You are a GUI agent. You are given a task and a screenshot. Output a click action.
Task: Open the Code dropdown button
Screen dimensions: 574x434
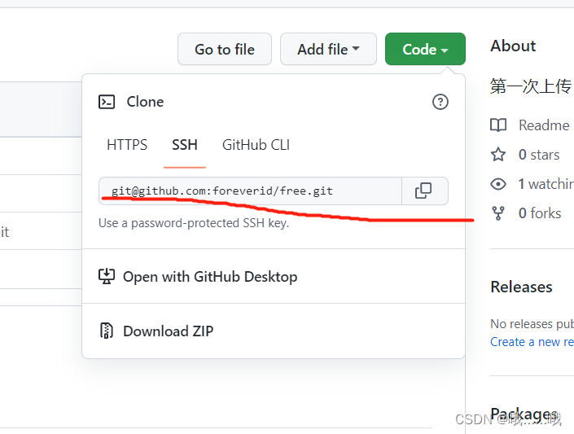[425, 49]
